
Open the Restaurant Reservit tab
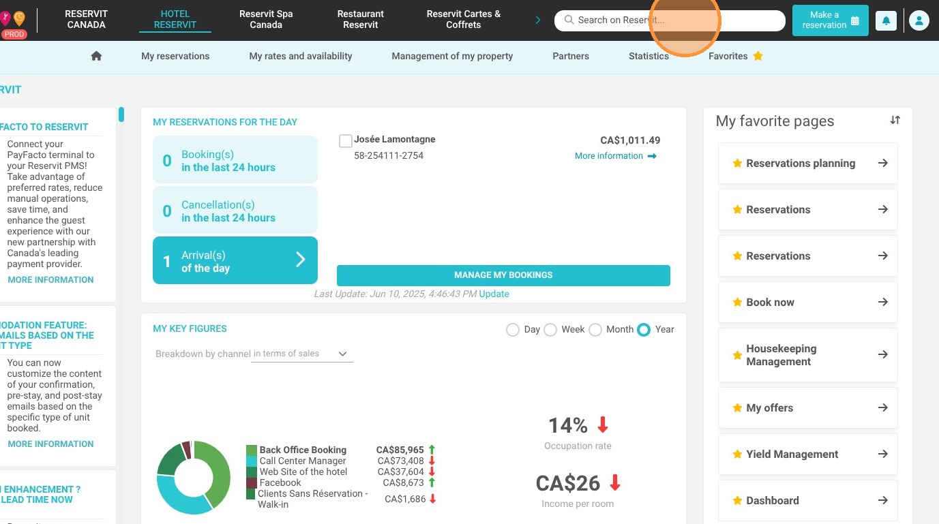(x=361, y=19)
